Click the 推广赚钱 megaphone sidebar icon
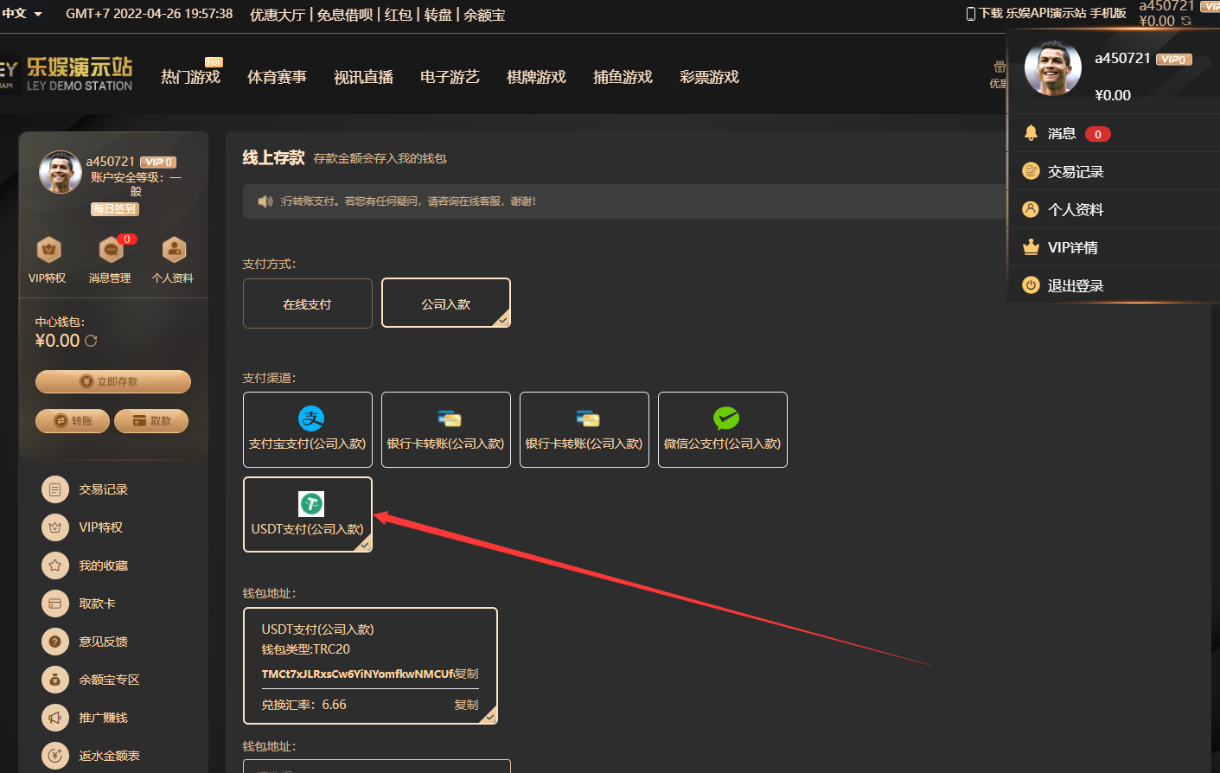Viewport: 1220px width, 773px height. point(55,717)
